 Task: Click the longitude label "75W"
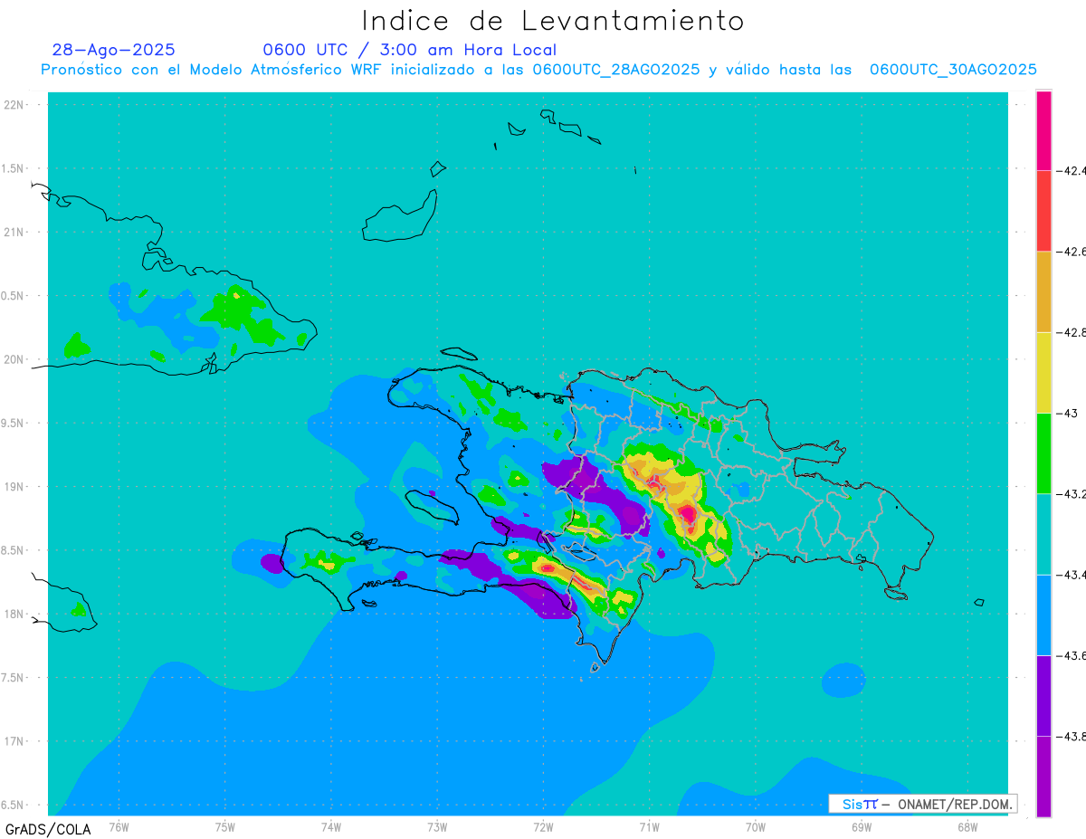click(x=225, y=826)
